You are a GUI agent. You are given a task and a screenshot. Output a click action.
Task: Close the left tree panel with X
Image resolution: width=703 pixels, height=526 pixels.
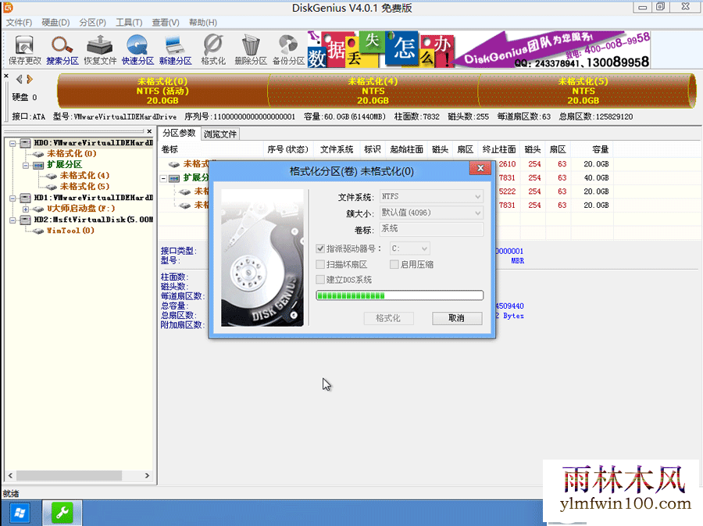click(x=149, y=131)
